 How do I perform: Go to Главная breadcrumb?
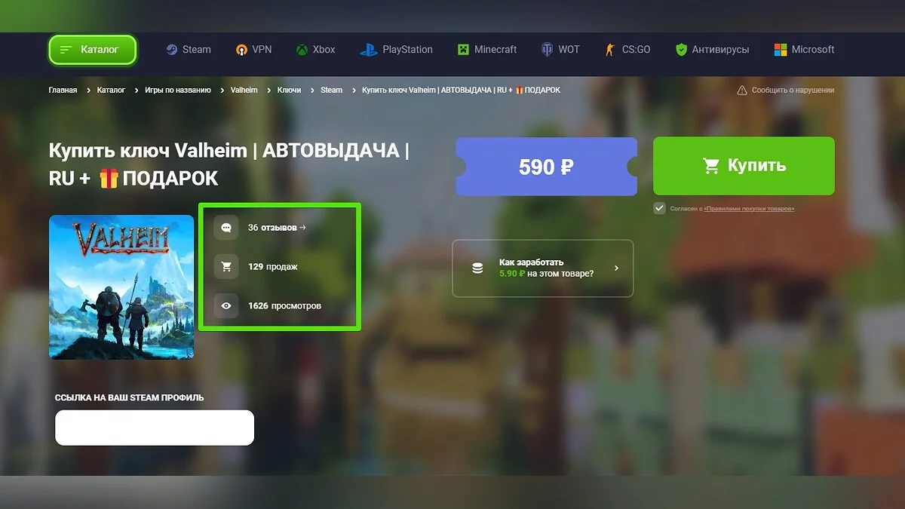click(x=63, y=90)
